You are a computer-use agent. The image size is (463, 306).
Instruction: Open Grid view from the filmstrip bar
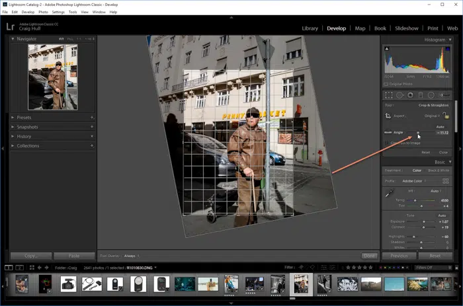click(x=32, y=268)
